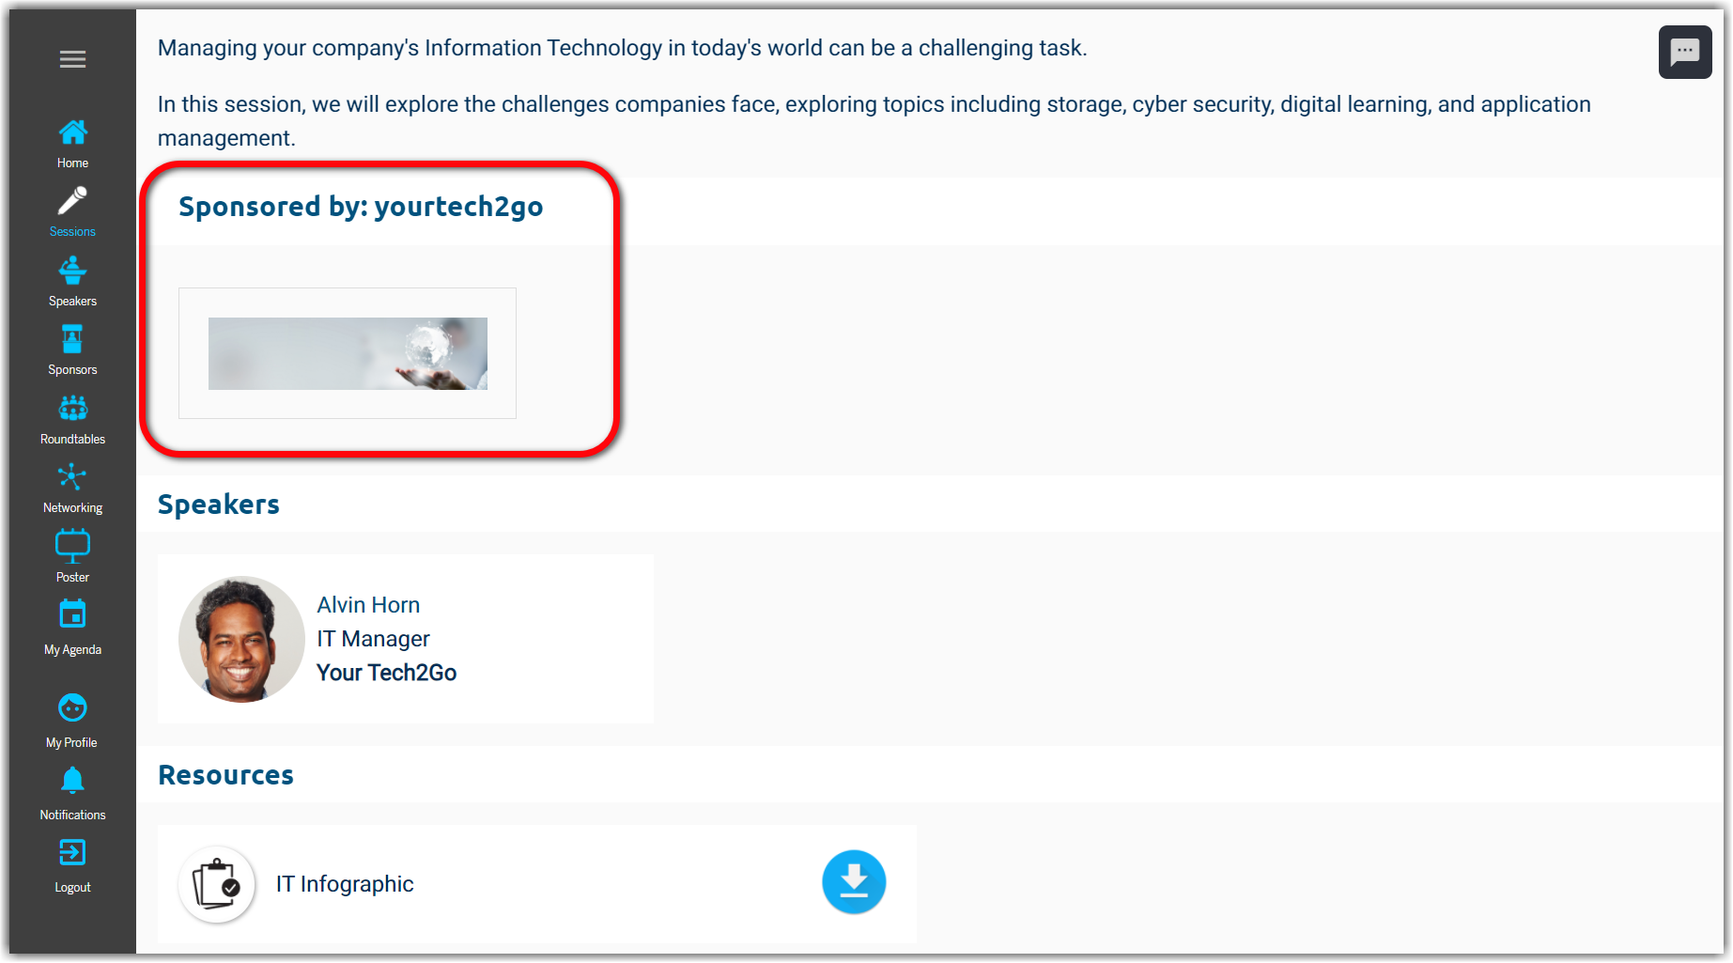Screen dimensions: 1733x963
Task: Open My Profile face icon
Action: pyautogui.click(x=72, y=707)
